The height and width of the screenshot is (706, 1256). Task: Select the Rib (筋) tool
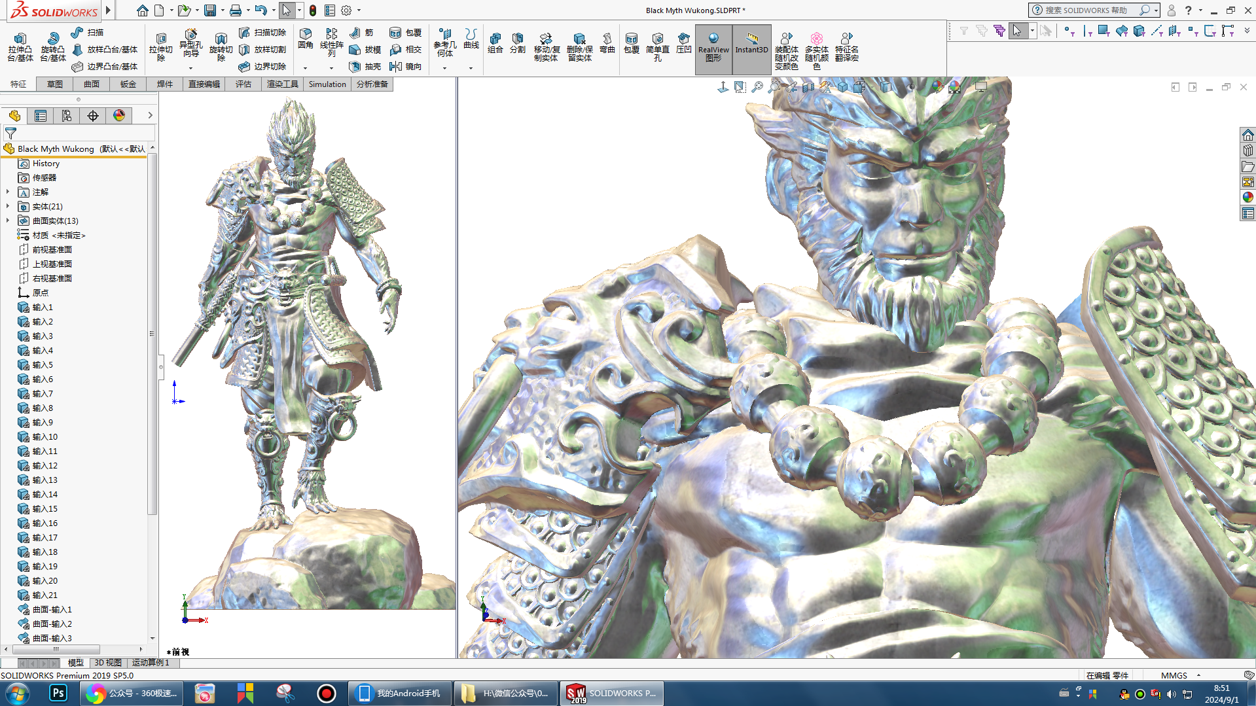tap(361, 32)
